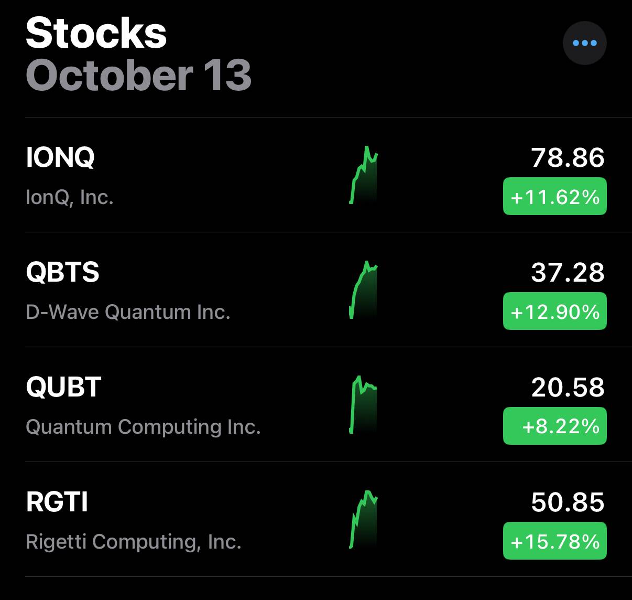Click the D-Wave Quantum Inc. company name

(128, 312)
